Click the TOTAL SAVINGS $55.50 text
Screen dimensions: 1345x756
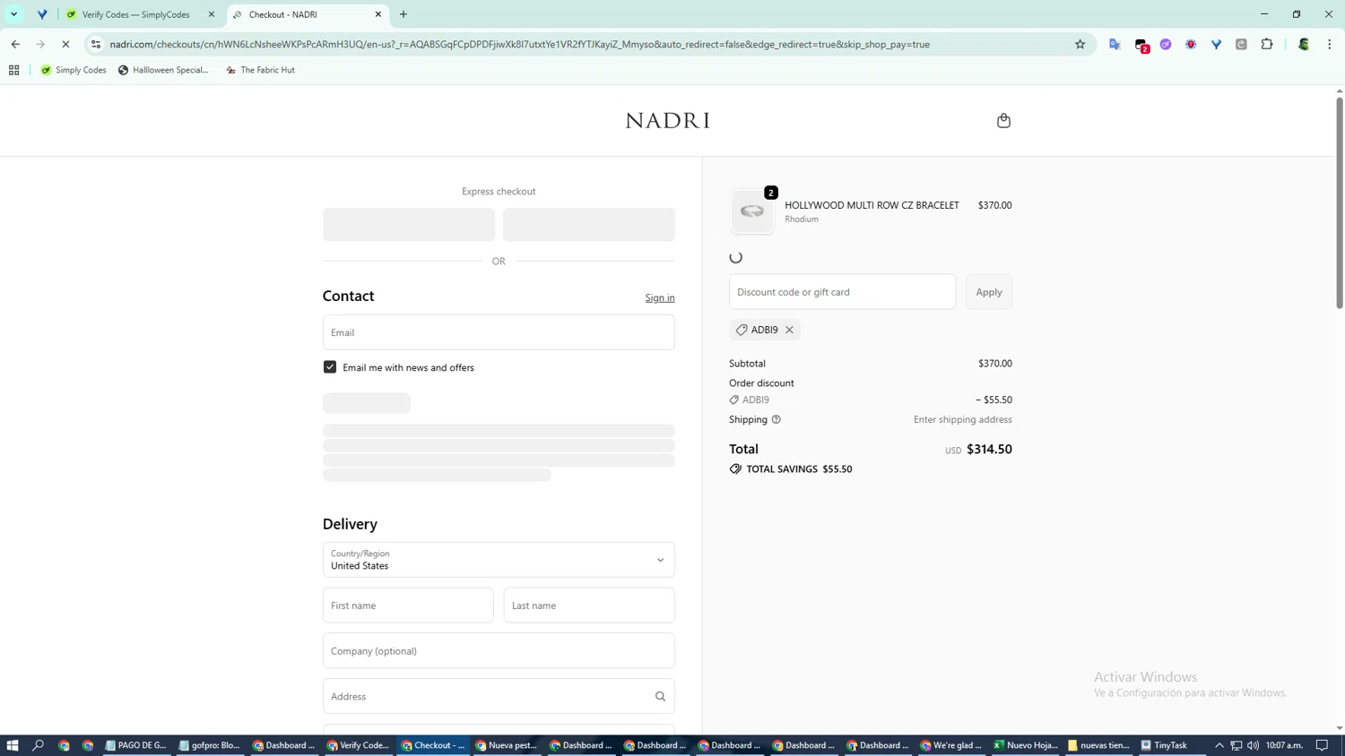pyautogui.click(x=799, y=469)
